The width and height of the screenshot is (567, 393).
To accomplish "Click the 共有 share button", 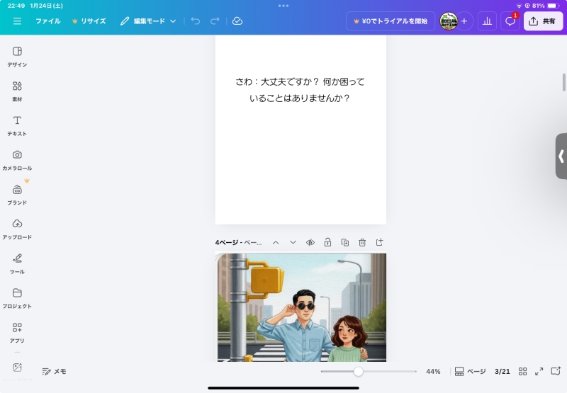I will click(542, 21).
